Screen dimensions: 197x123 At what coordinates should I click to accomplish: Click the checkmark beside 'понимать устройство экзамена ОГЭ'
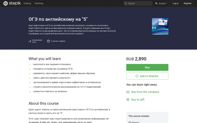tap(30, 69)
